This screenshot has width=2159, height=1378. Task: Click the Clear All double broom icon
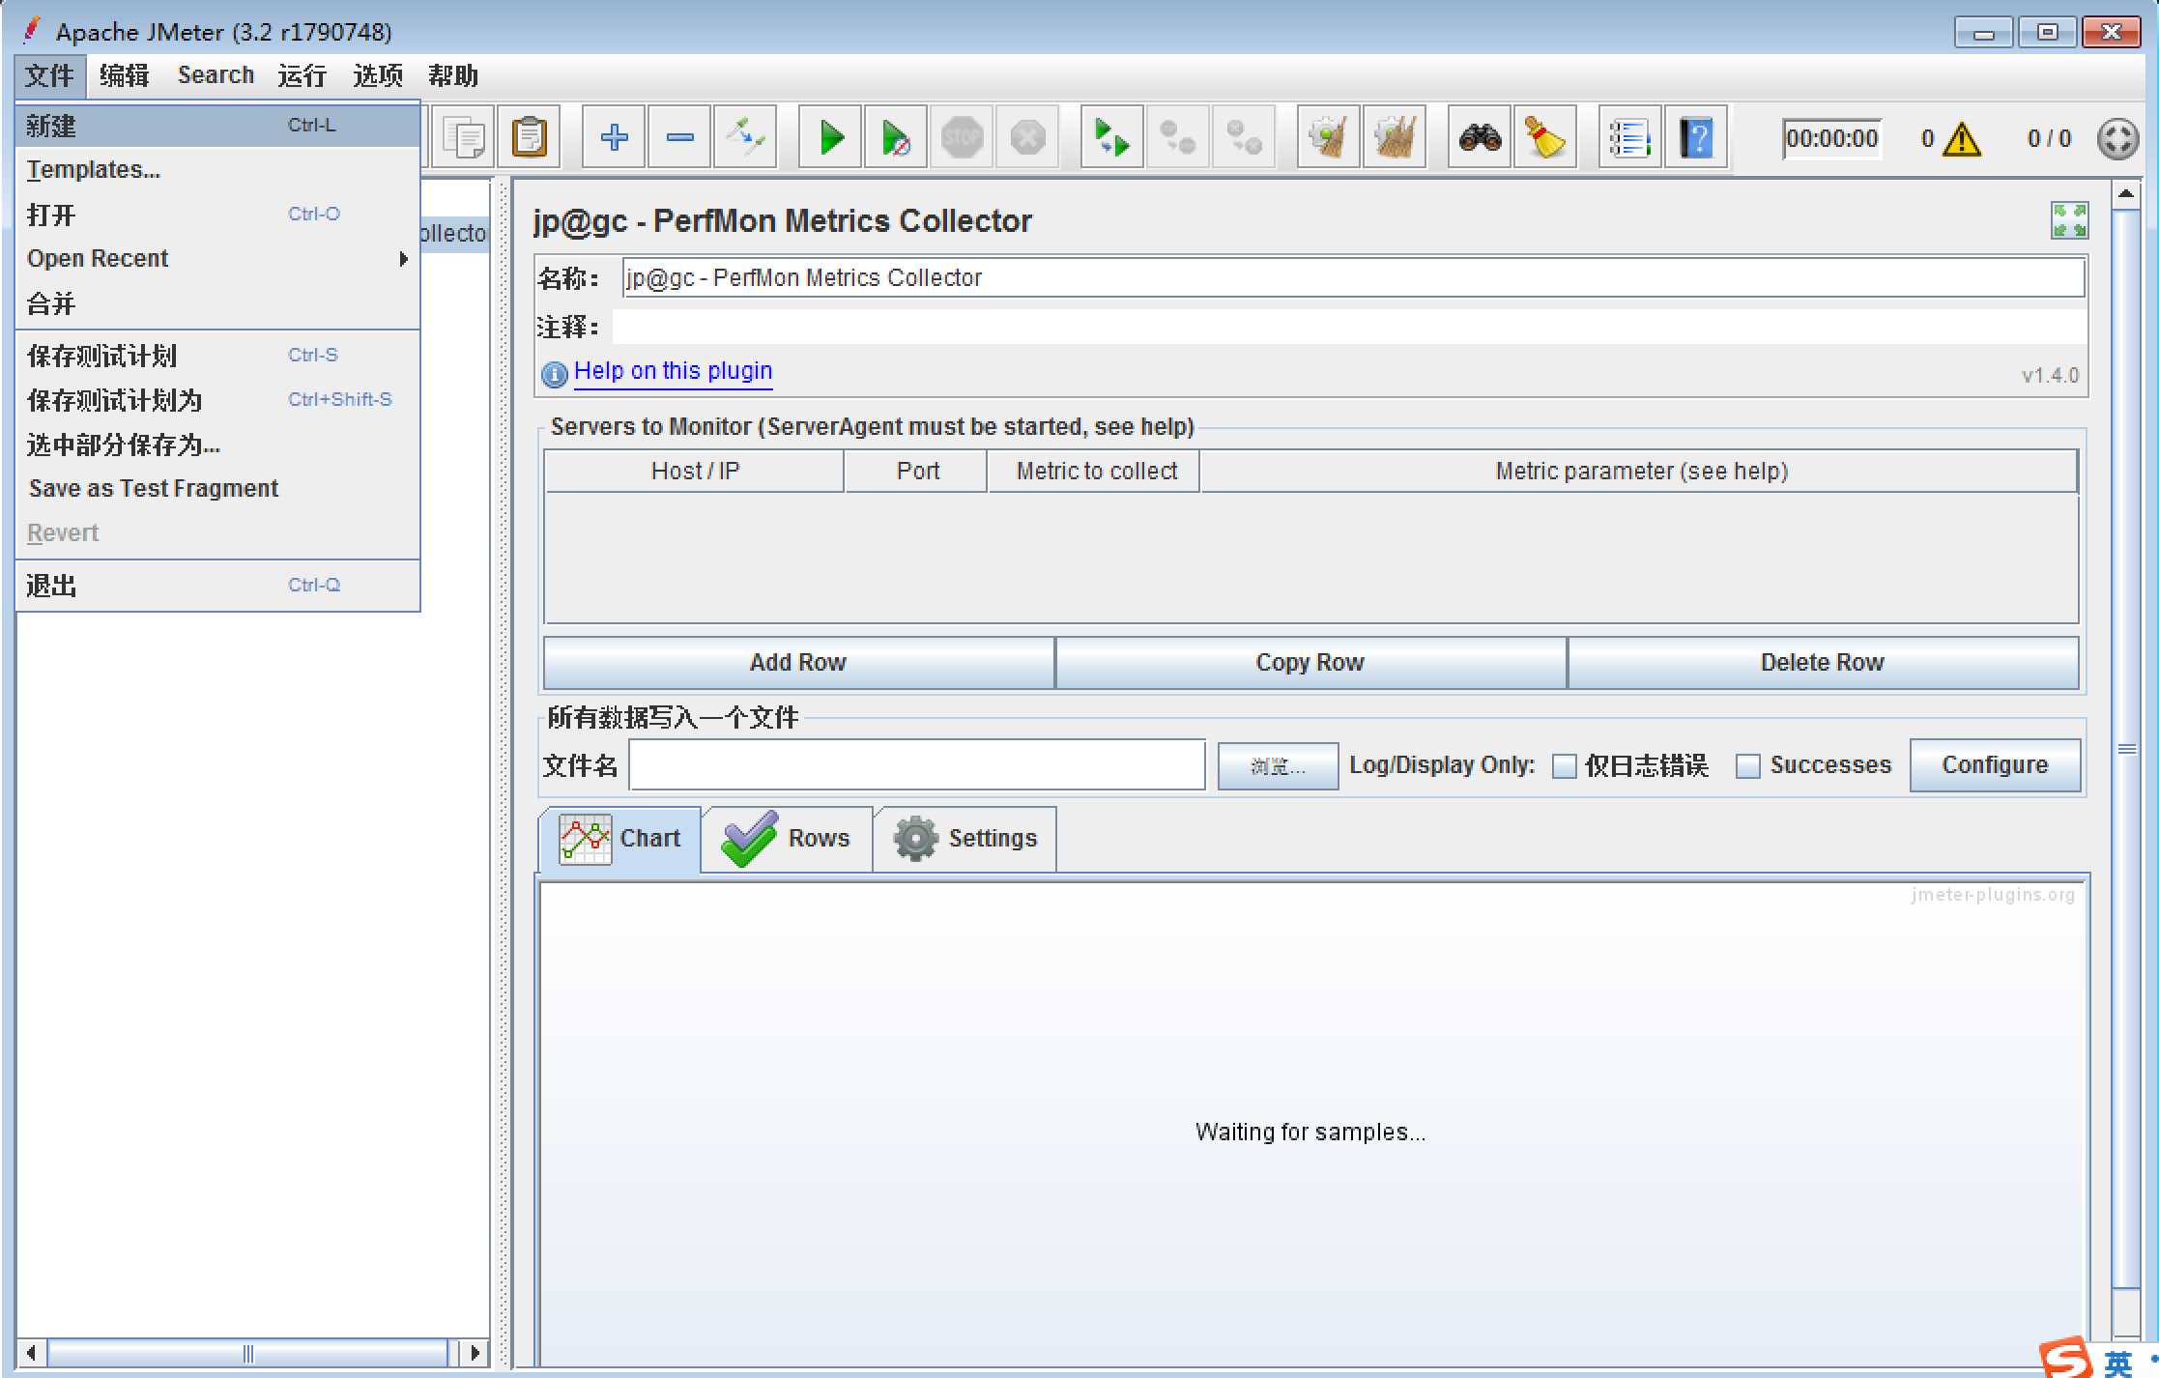tap(1394, 137)
